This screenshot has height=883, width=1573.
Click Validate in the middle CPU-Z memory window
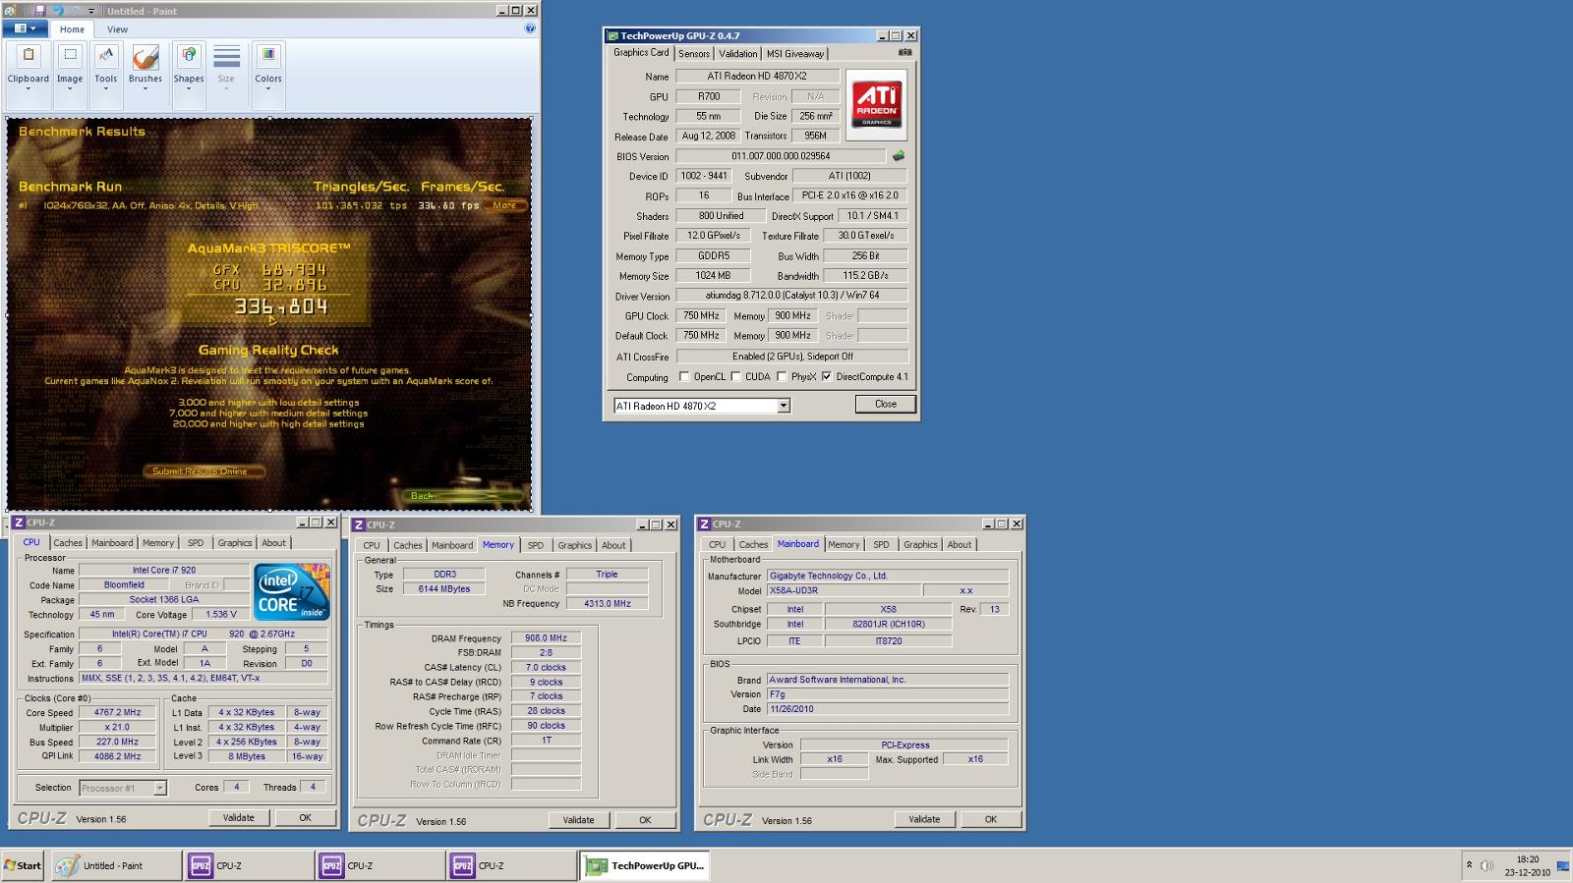pyautogui.click(x=578, y=820)
